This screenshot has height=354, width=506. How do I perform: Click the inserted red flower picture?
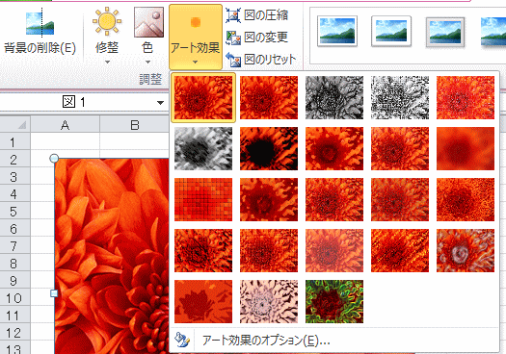(112, 256)
